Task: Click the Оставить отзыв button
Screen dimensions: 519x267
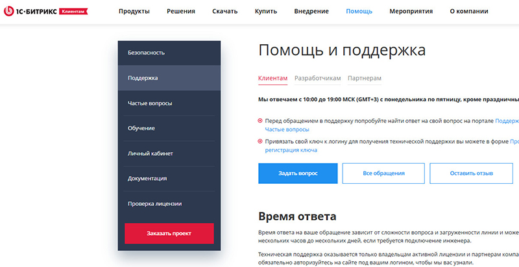Action: tap(472, 173)
